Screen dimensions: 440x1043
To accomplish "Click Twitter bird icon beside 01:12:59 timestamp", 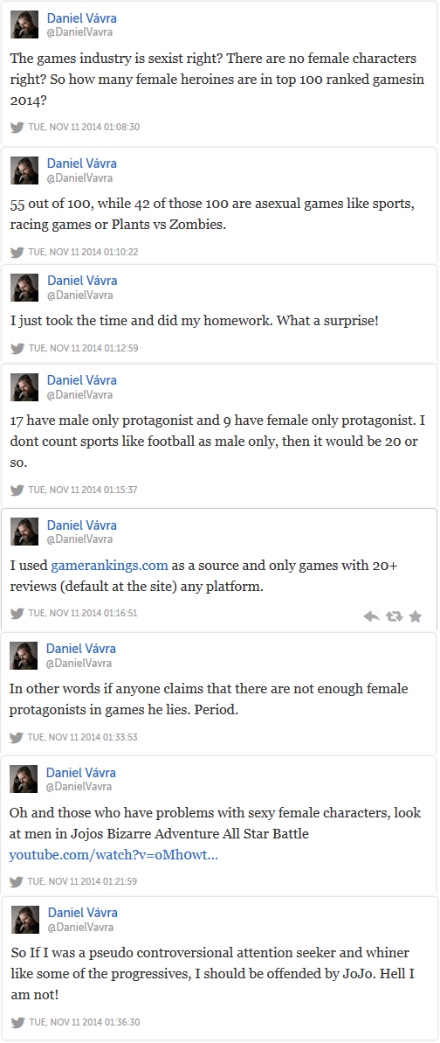I will point(17,348).
